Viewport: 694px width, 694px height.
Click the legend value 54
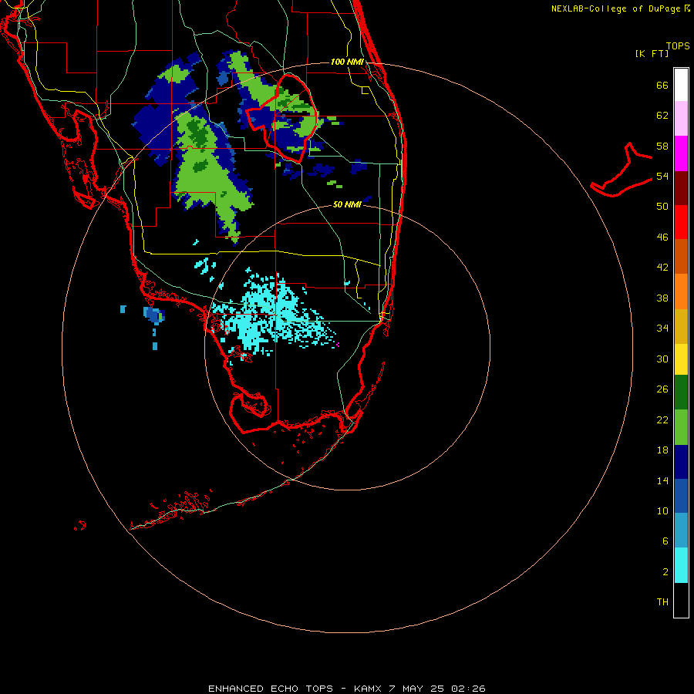[x=662, y=176]
